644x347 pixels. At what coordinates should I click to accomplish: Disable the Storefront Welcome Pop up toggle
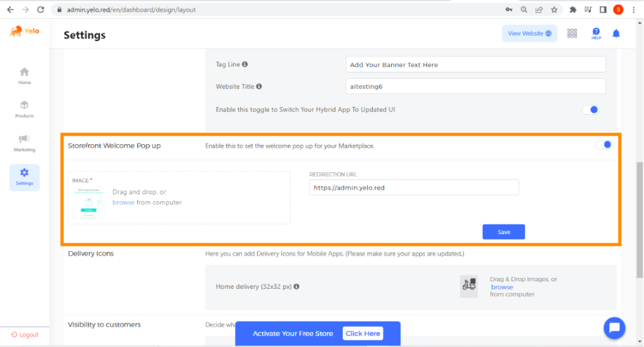pos(604,145)
